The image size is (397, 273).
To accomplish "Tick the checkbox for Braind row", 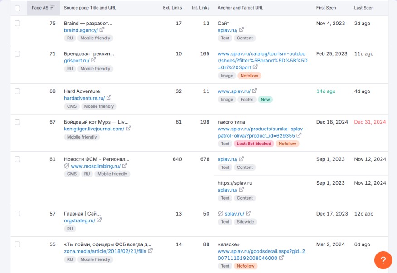I will click(x=17, y=23).
